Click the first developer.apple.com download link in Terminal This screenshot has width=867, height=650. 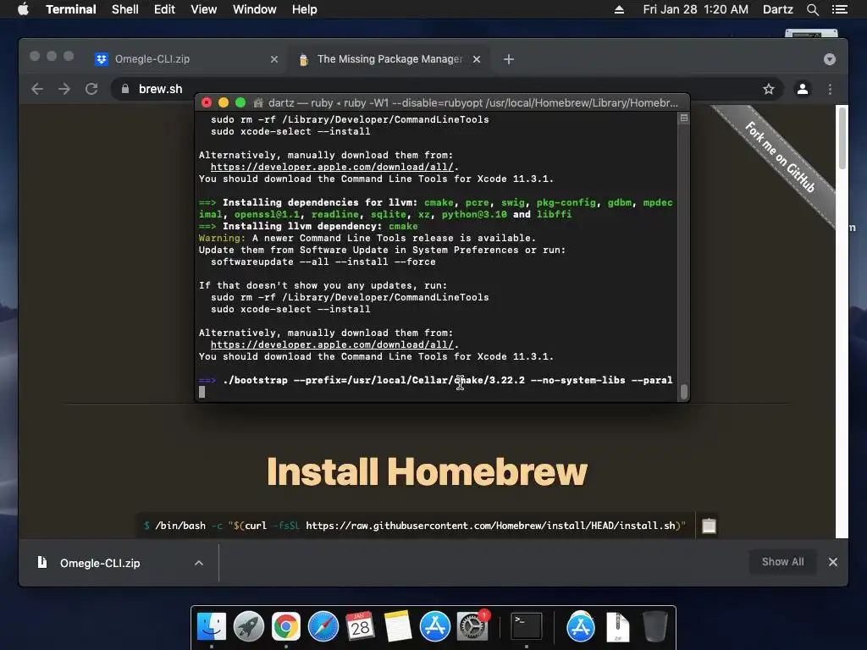tap(332, 167)
